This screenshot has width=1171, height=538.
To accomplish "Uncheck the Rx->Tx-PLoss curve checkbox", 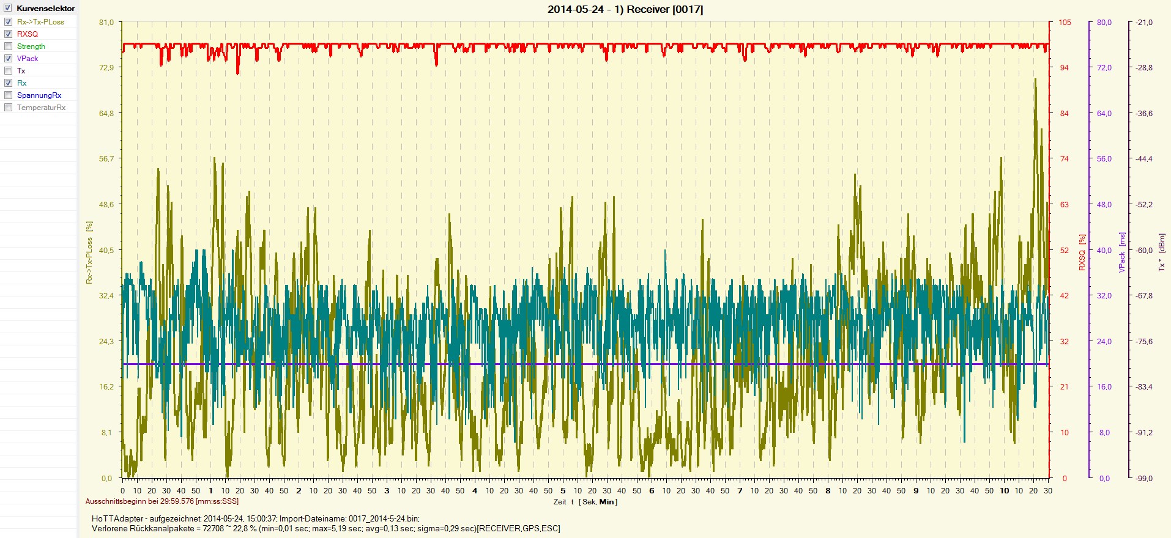I will (x=9, y=22).
